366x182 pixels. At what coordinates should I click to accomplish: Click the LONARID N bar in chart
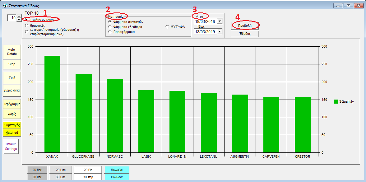pyautogui.click(x=177, y=122)
